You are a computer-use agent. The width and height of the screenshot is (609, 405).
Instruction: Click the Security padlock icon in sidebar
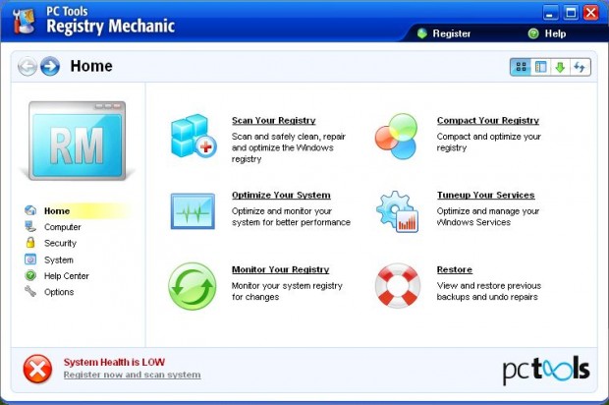point(30,243)
